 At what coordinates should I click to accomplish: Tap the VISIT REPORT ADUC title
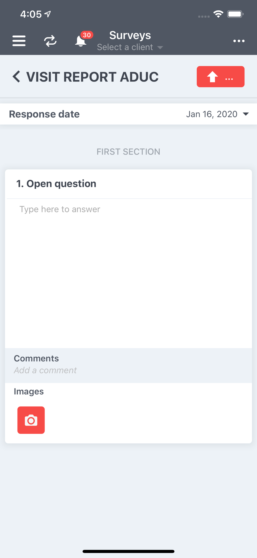click(92, 77)
